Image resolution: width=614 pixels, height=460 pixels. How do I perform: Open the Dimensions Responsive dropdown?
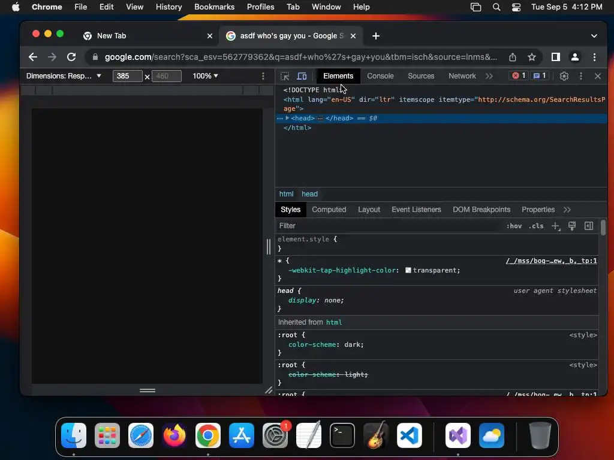(x=64, y=76)
